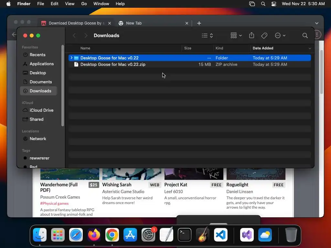Go back with Finder's back arrow
This screenshot has width=331, height=248.
[74, 36]
